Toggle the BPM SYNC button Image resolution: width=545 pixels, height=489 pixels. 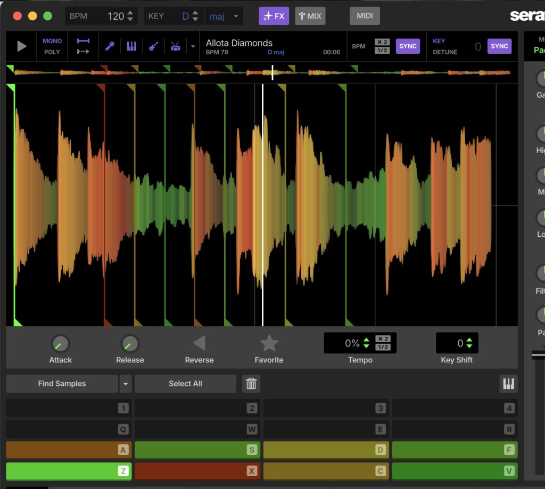click(408, 46)
